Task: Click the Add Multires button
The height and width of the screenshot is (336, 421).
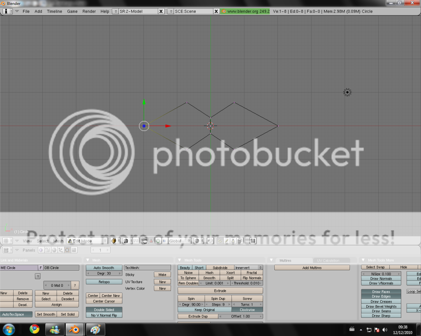Action: pos(312,267)
